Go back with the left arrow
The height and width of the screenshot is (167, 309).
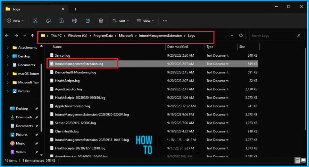click(x=7, y=36)
